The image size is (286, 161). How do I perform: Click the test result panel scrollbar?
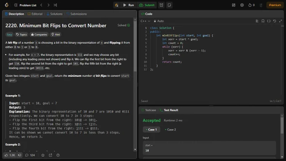tap(282, 125)
